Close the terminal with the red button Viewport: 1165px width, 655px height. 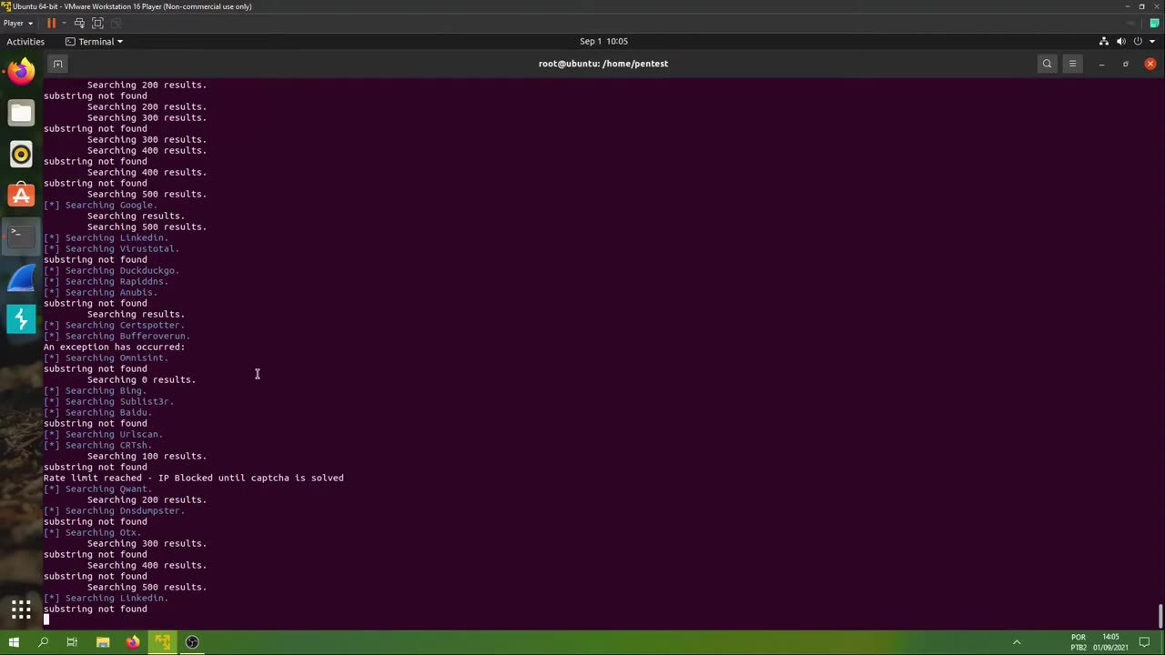[x=1150, y=64]
